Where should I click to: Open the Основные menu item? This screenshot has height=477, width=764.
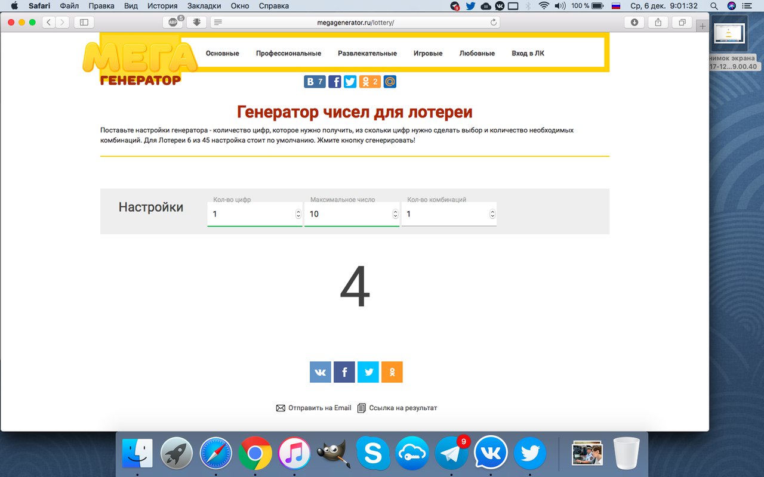pos(222,53)
